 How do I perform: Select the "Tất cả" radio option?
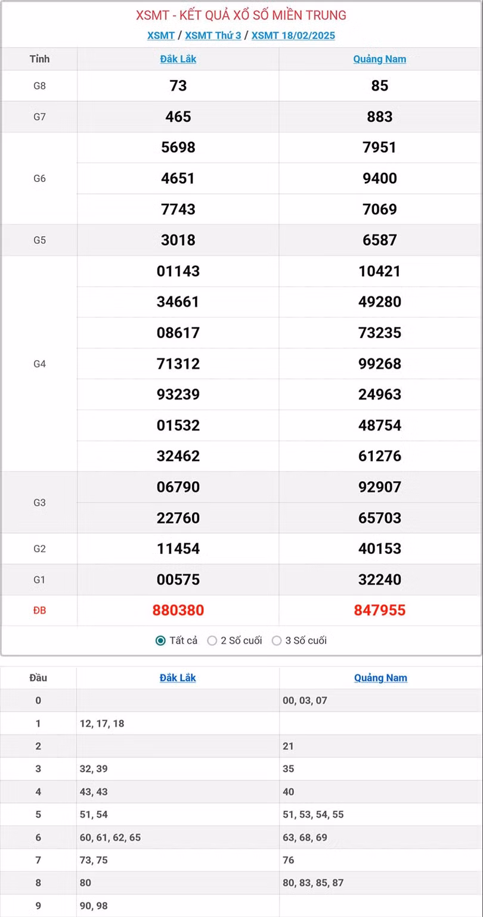(160, 640)
